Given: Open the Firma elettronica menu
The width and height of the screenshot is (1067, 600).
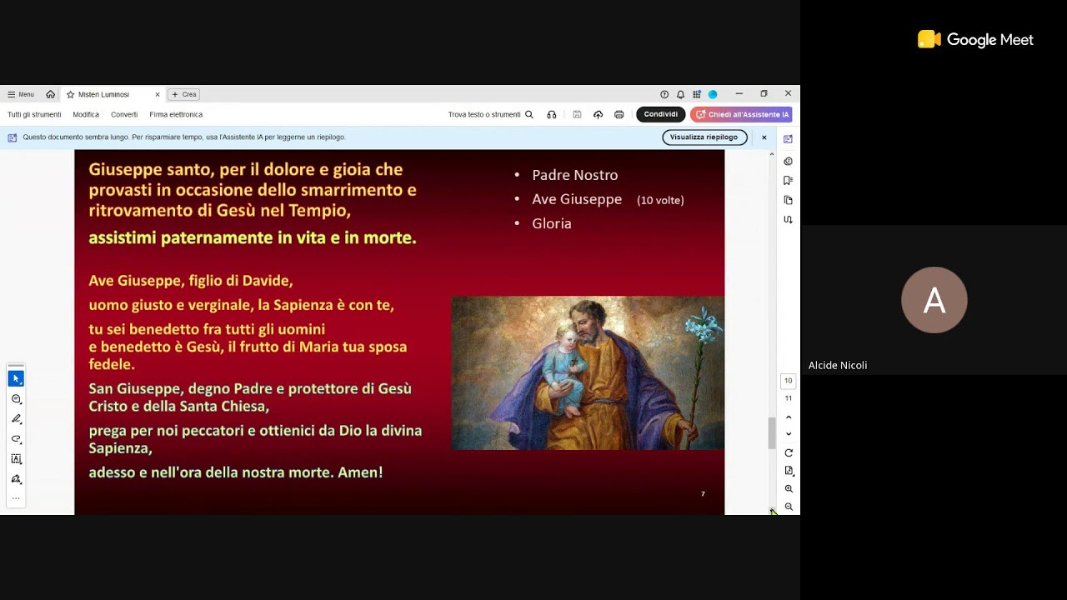Looking at the screenshot, I should coord(176,114).
